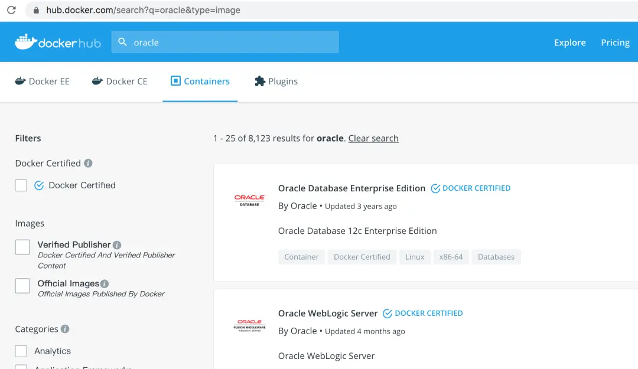Click DOCKER CERTIFIED label on Oracle Database

click(x=477, y=188)
